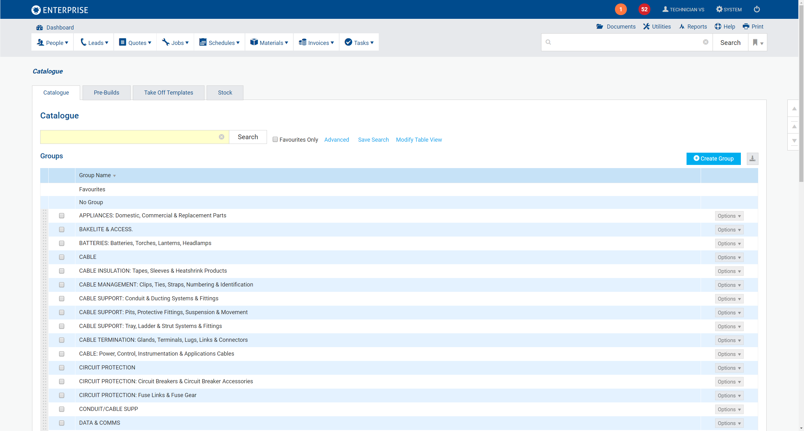Open the Jobs menu
The width and height of the screenshot is (804, 431).
tap(179, 43)
